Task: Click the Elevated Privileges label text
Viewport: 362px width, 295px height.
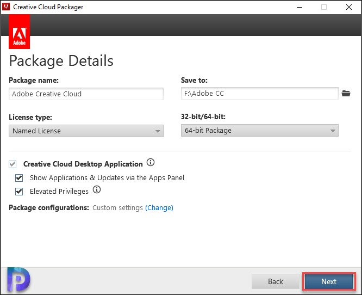Action: pos(59,192)
